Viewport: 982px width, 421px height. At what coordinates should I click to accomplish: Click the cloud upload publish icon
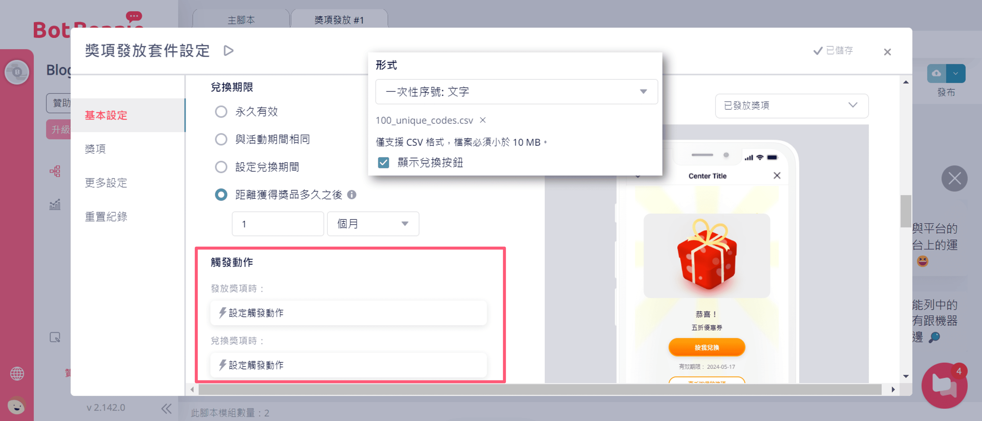click(937, 73)
